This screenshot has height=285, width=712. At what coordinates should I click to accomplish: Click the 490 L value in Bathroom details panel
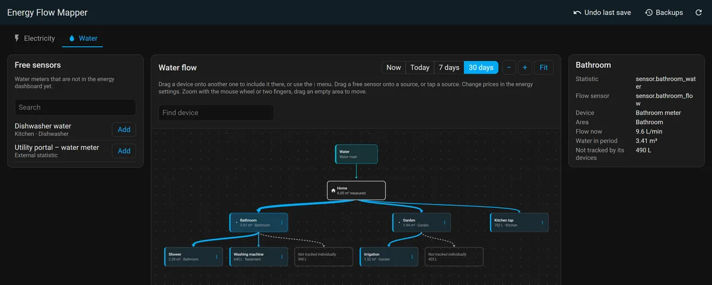(644, 150)
